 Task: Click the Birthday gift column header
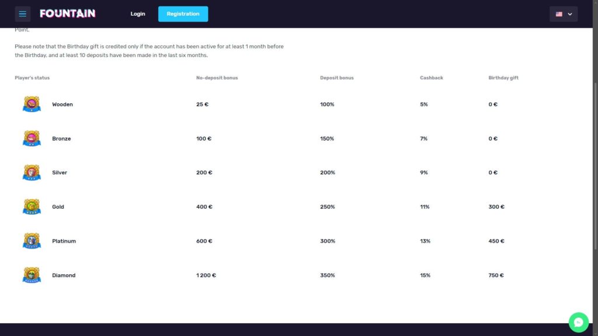pos(503,78)
